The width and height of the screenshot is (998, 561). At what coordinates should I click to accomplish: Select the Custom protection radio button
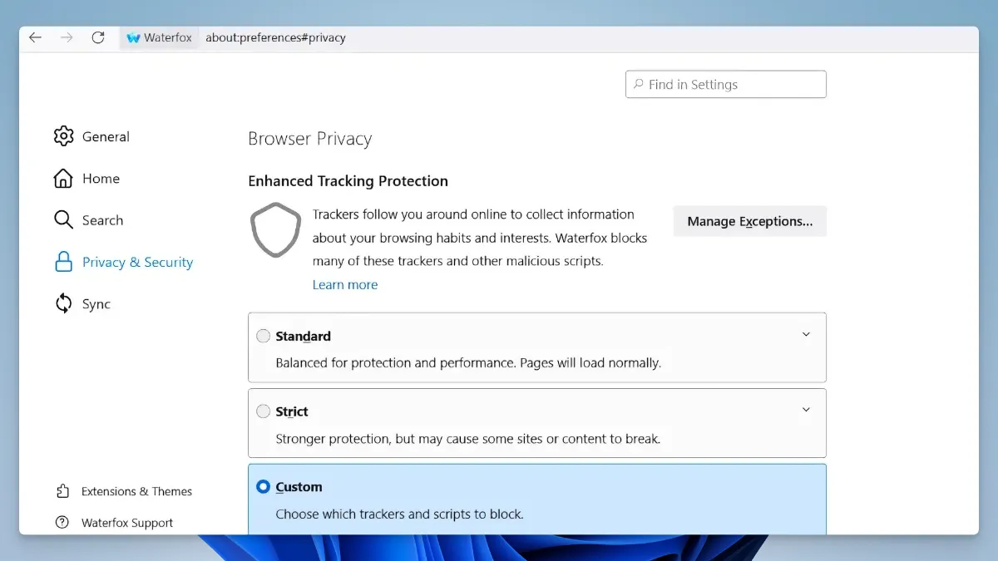263,487
